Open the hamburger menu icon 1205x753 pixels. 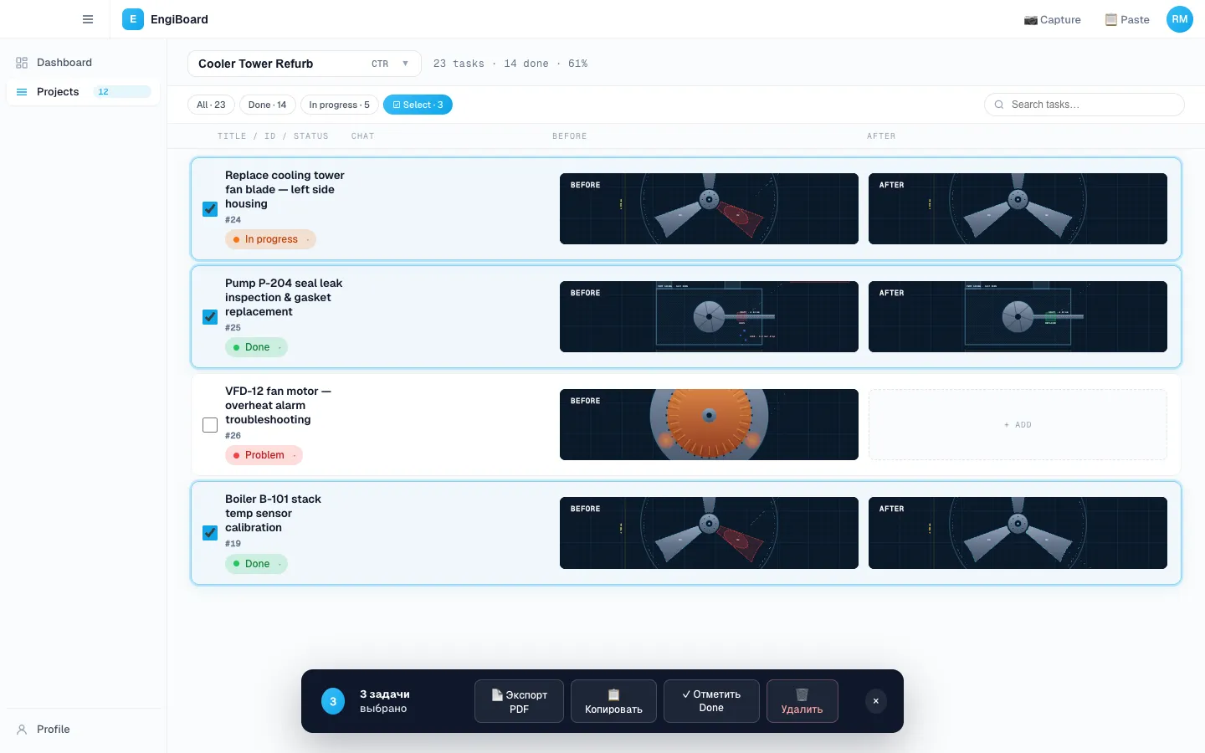tap(88, 19)
